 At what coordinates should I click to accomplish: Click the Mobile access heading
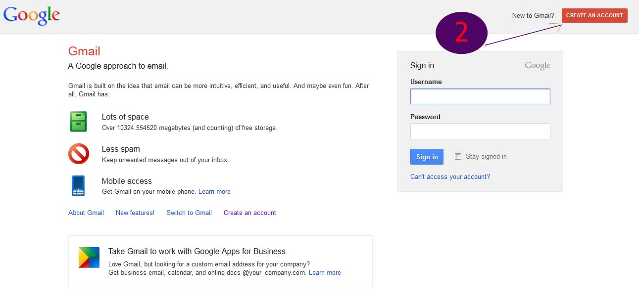click(x=127, y=181)
